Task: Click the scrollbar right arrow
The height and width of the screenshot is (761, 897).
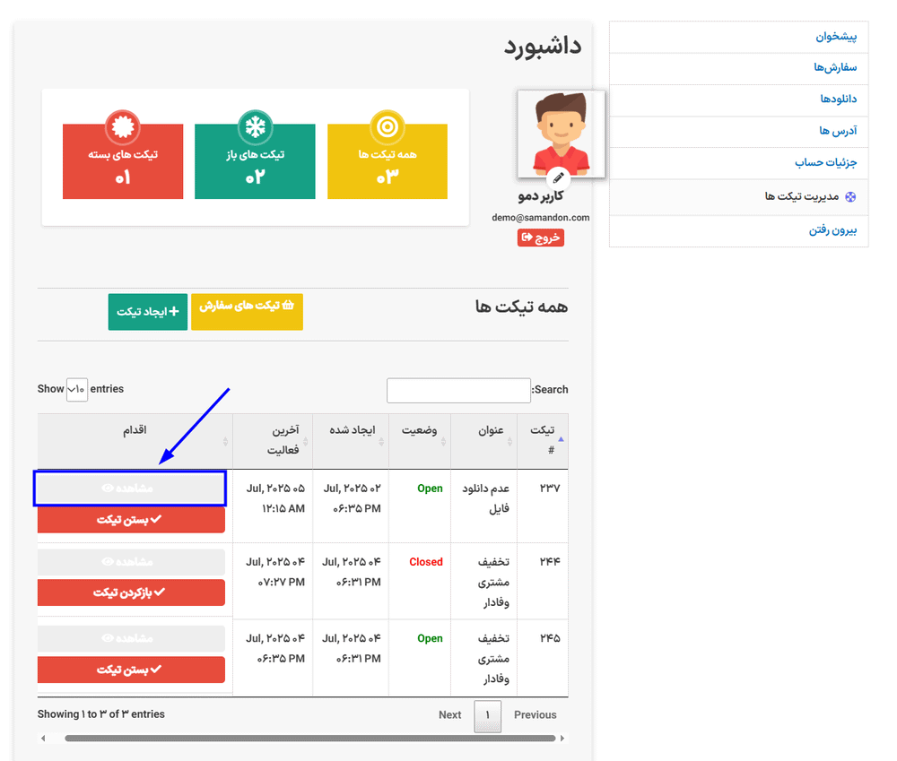Action: click(562, 738)
